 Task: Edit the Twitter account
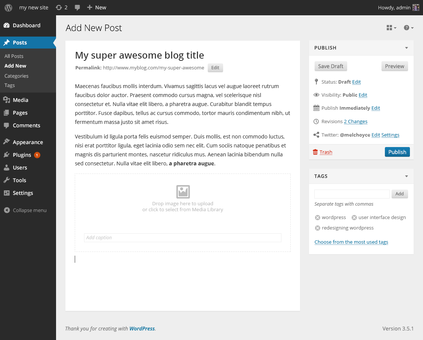click(376, 135)
